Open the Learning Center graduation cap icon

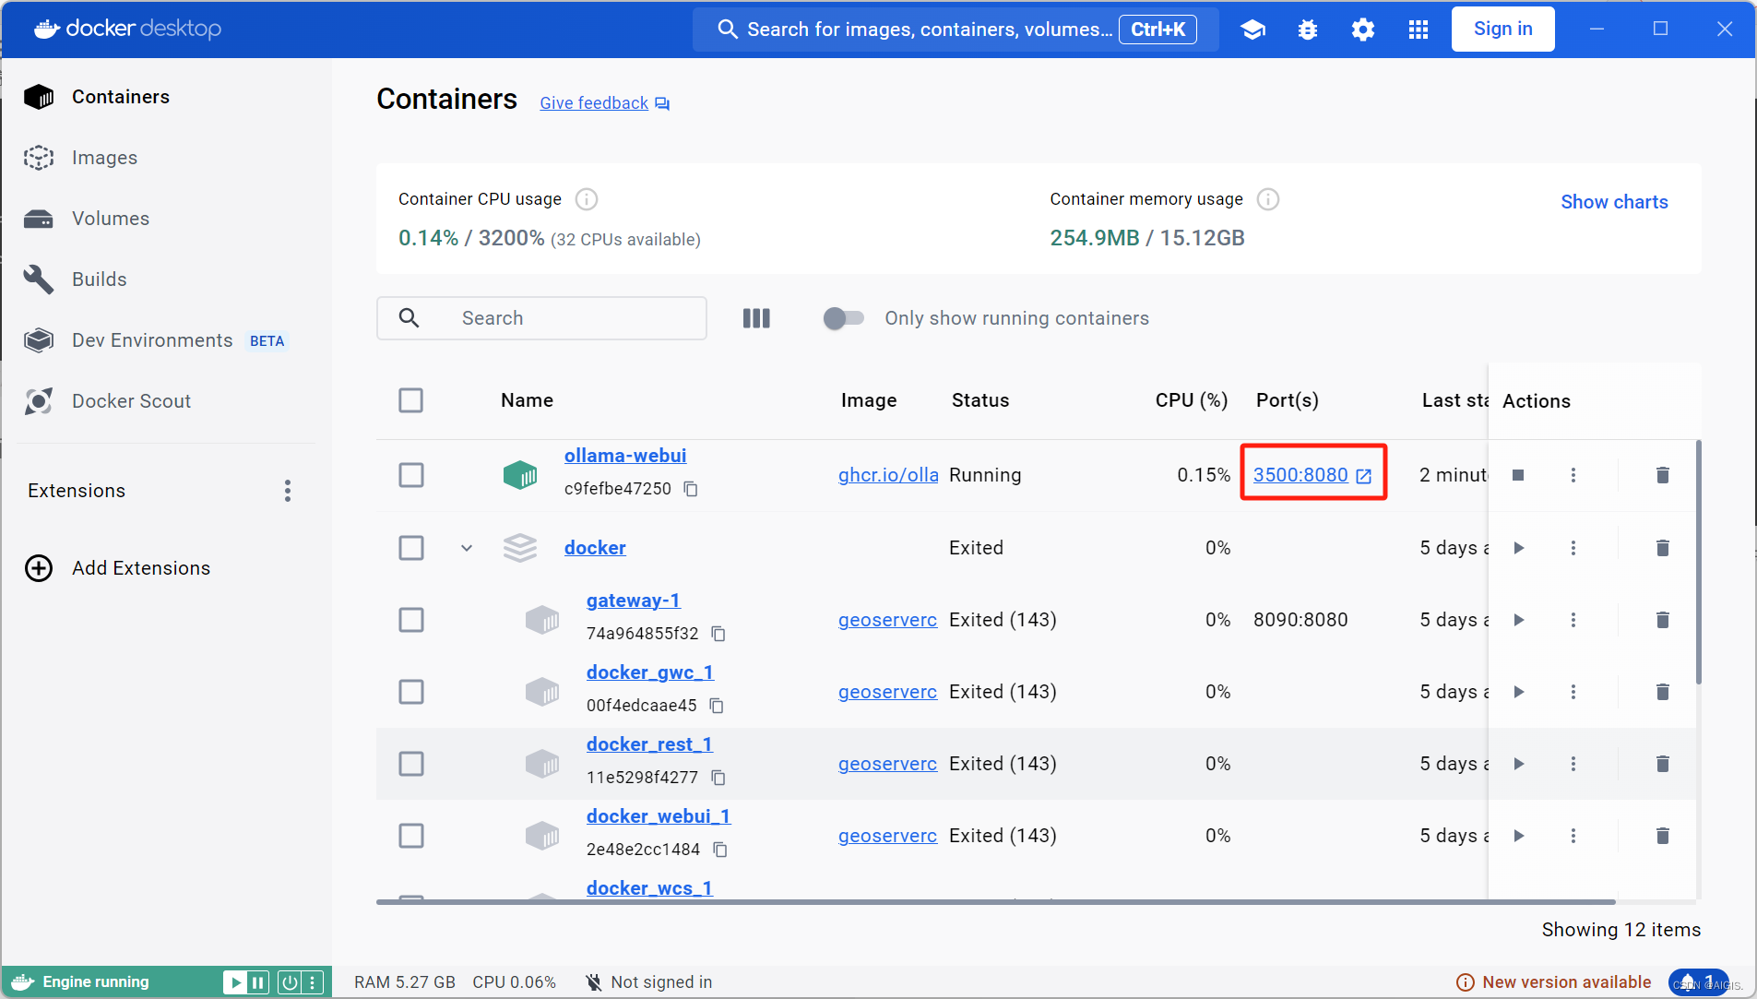tap(1252, 30)
